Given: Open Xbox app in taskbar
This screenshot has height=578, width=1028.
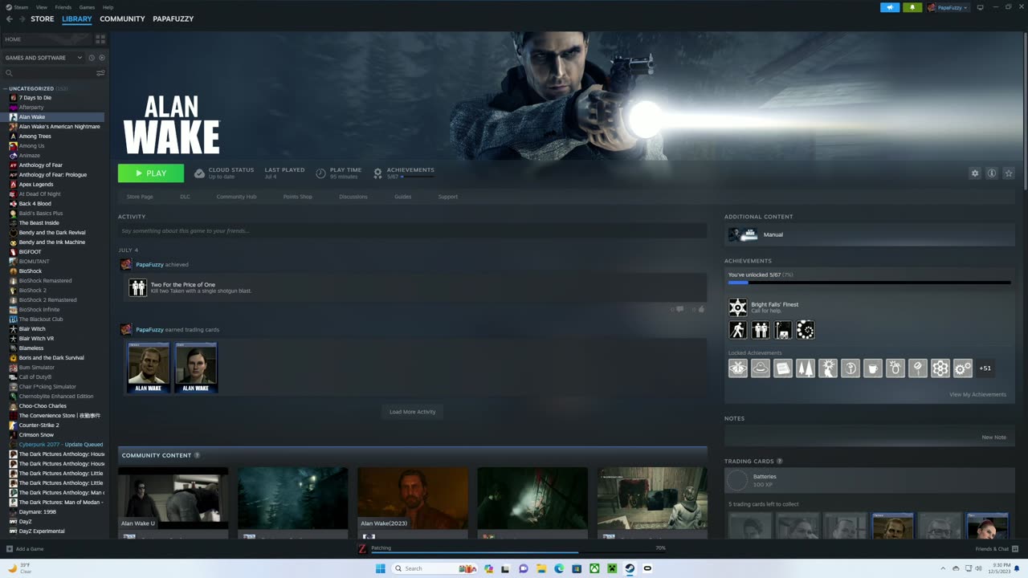Looking at the screenshot, I should point(594,568).
